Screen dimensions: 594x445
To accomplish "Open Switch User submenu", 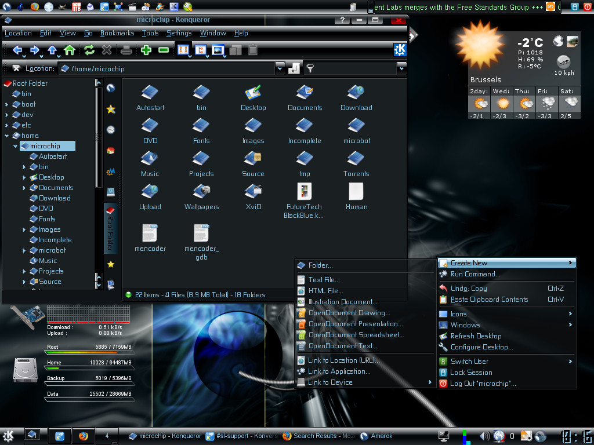I will click(x=507, y=362).
